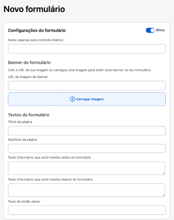Click resize handle of antes do formulário textarea
Image resolution: width=174 pixels, height=220 pixels.
coord(163,173)
